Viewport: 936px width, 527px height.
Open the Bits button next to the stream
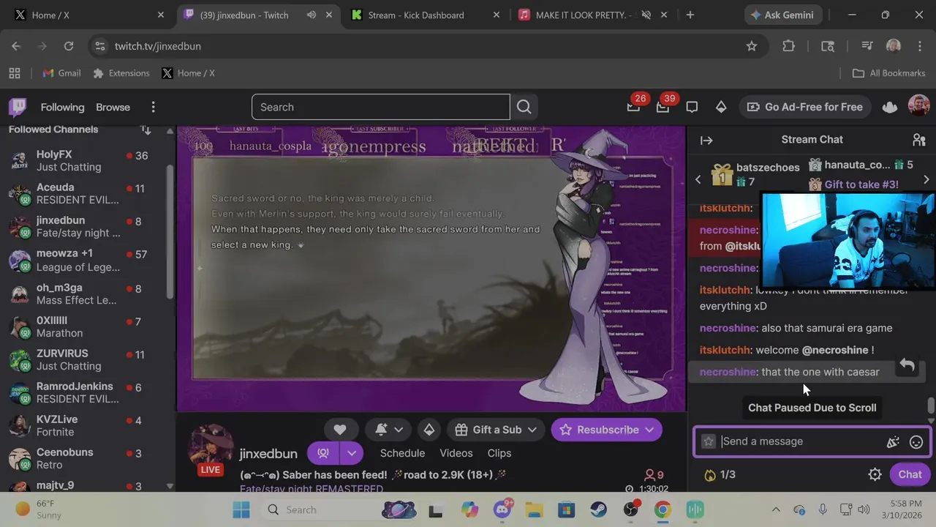[x=429, y=430]
